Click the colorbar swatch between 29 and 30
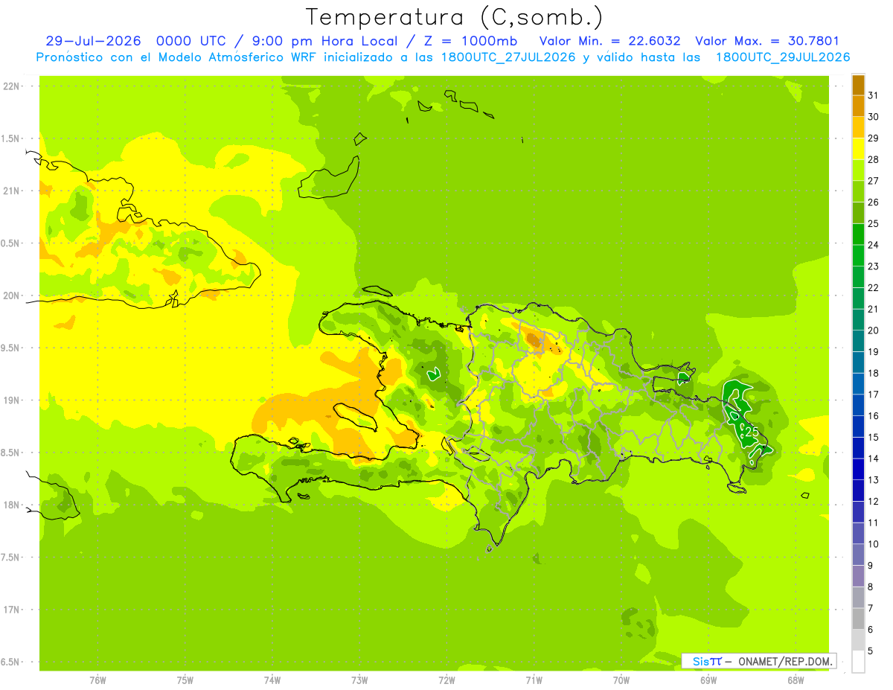 click(x=858, y=127)
